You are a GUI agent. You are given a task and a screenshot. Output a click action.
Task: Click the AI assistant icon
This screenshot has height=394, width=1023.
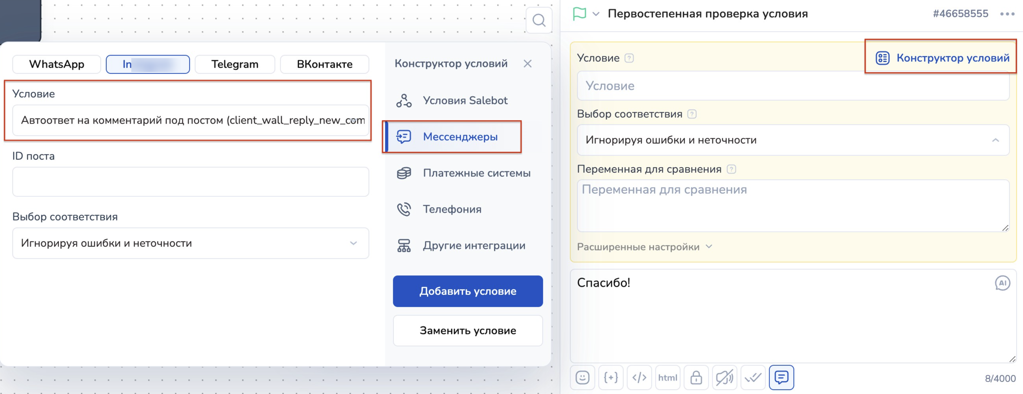click(x=1002, y=283)
